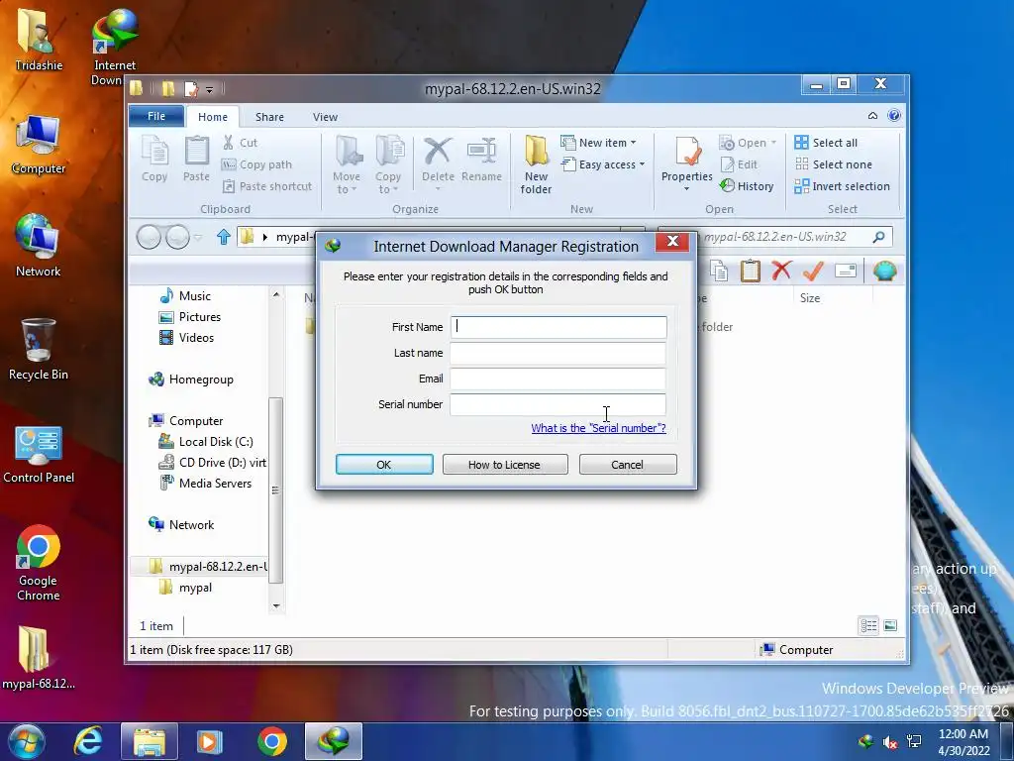Viewport: 1014px width, 761px height.
Task: Click Select all in the ribbon
Action: click(x=826, y=143)
